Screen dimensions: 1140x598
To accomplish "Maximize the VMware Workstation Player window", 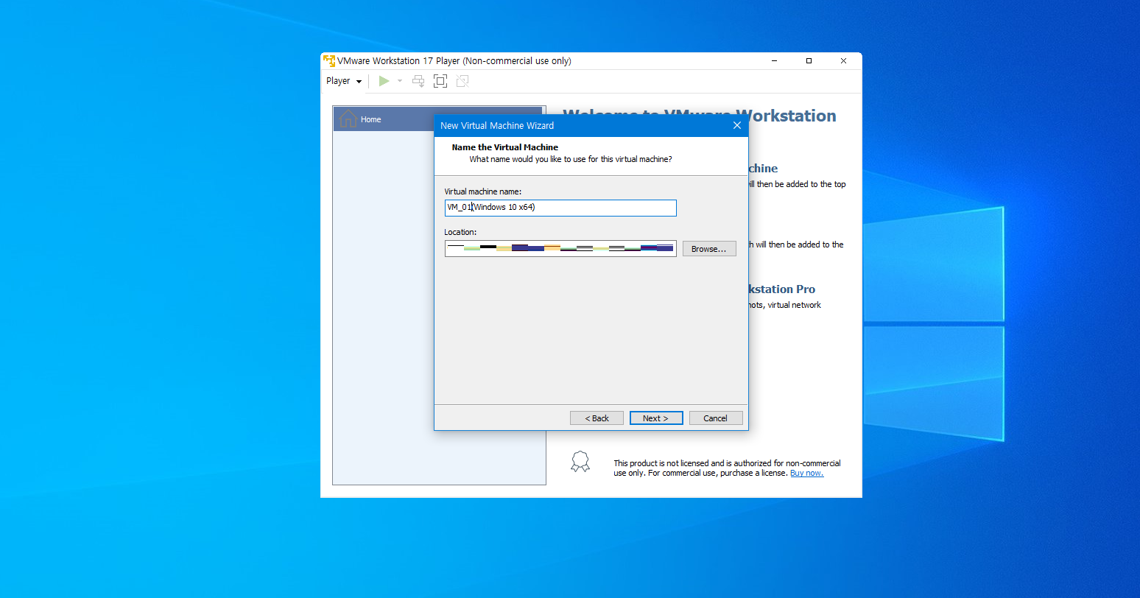I will (x=809, y=61).
